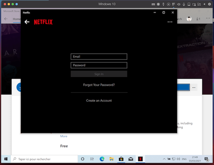Viewport: 214px width, 165px height.
Task: Focus the Email input field
Action: [x=99, y=57]
